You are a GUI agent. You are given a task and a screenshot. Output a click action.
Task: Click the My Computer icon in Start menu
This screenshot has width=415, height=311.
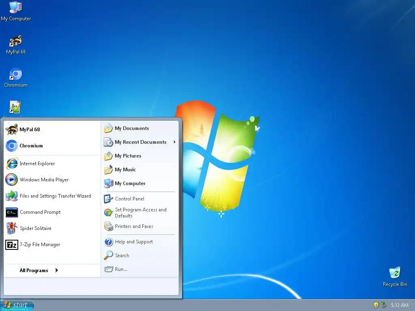[x=108, y=183]
